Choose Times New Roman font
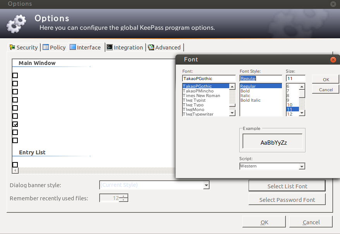This screenshot has width=340, height=234. tap(206, 96)
